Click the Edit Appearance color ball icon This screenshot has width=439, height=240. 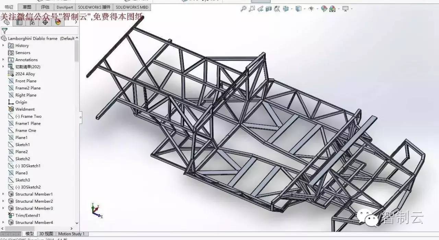click(324, 9)
